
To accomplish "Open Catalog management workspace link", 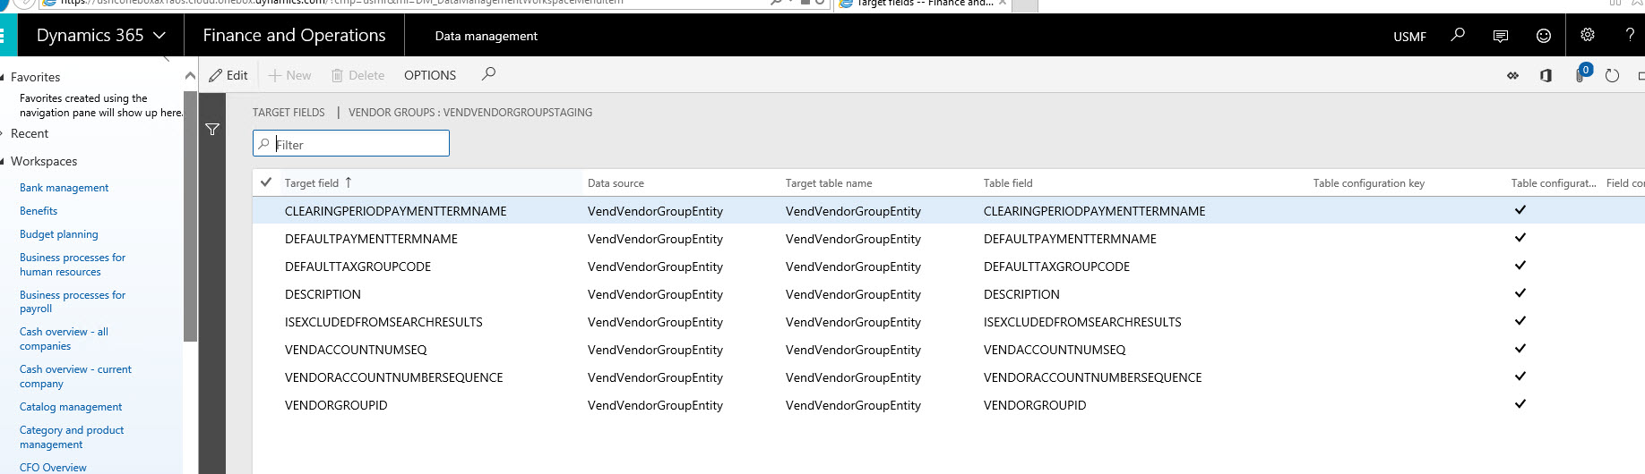I will tap(71, 407).
